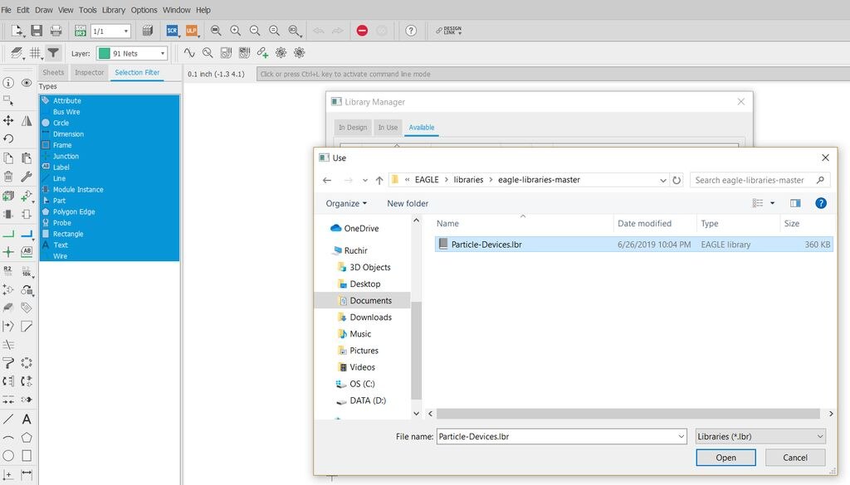This screenshot has width=850, height=485.
Task: Click the Open button
Action: [x=725, y=458]
